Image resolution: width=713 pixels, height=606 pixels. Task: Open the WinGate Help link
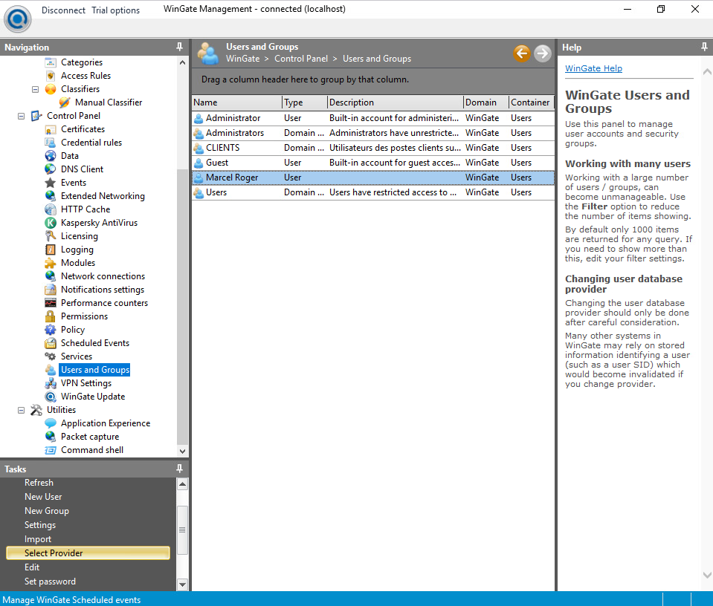593,68
